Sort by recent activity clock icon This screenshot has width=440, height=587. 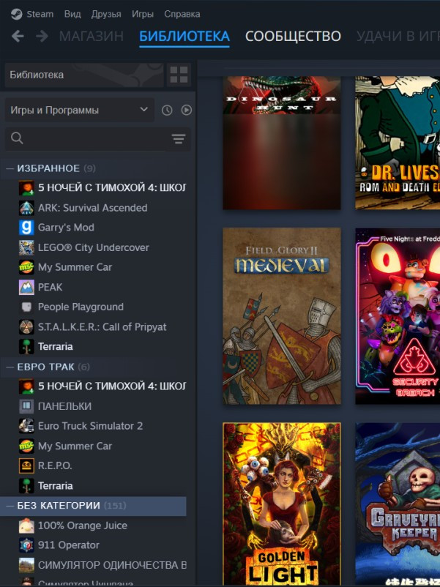[167, 110]
